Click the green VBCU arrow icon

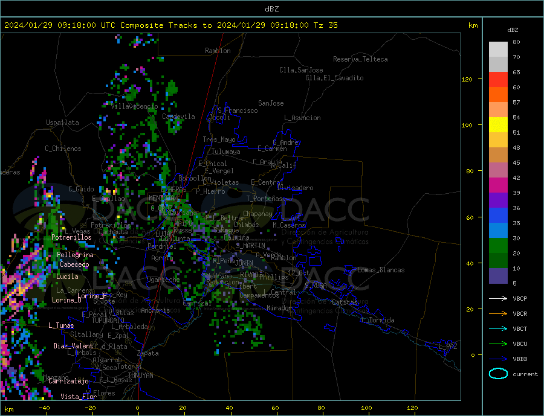[x=498, y=344]
